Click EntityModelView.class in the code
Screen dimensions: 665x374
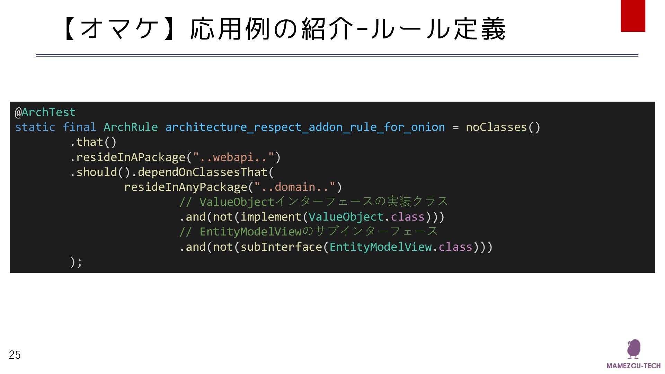click(x=401, y=247)
